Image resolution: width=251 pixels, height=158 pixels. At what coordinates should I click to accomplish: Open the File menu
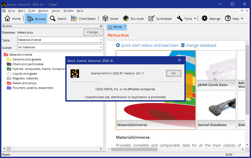click(11, 11)
